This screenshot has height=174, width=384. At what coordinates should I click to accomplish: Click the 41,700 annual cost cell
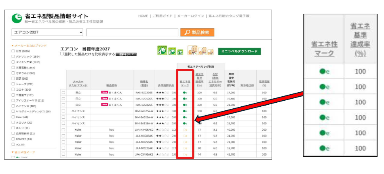[x=231, y=154]
